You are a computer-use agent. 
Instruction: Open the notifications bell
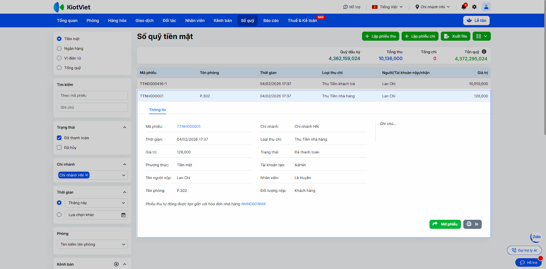463,7
